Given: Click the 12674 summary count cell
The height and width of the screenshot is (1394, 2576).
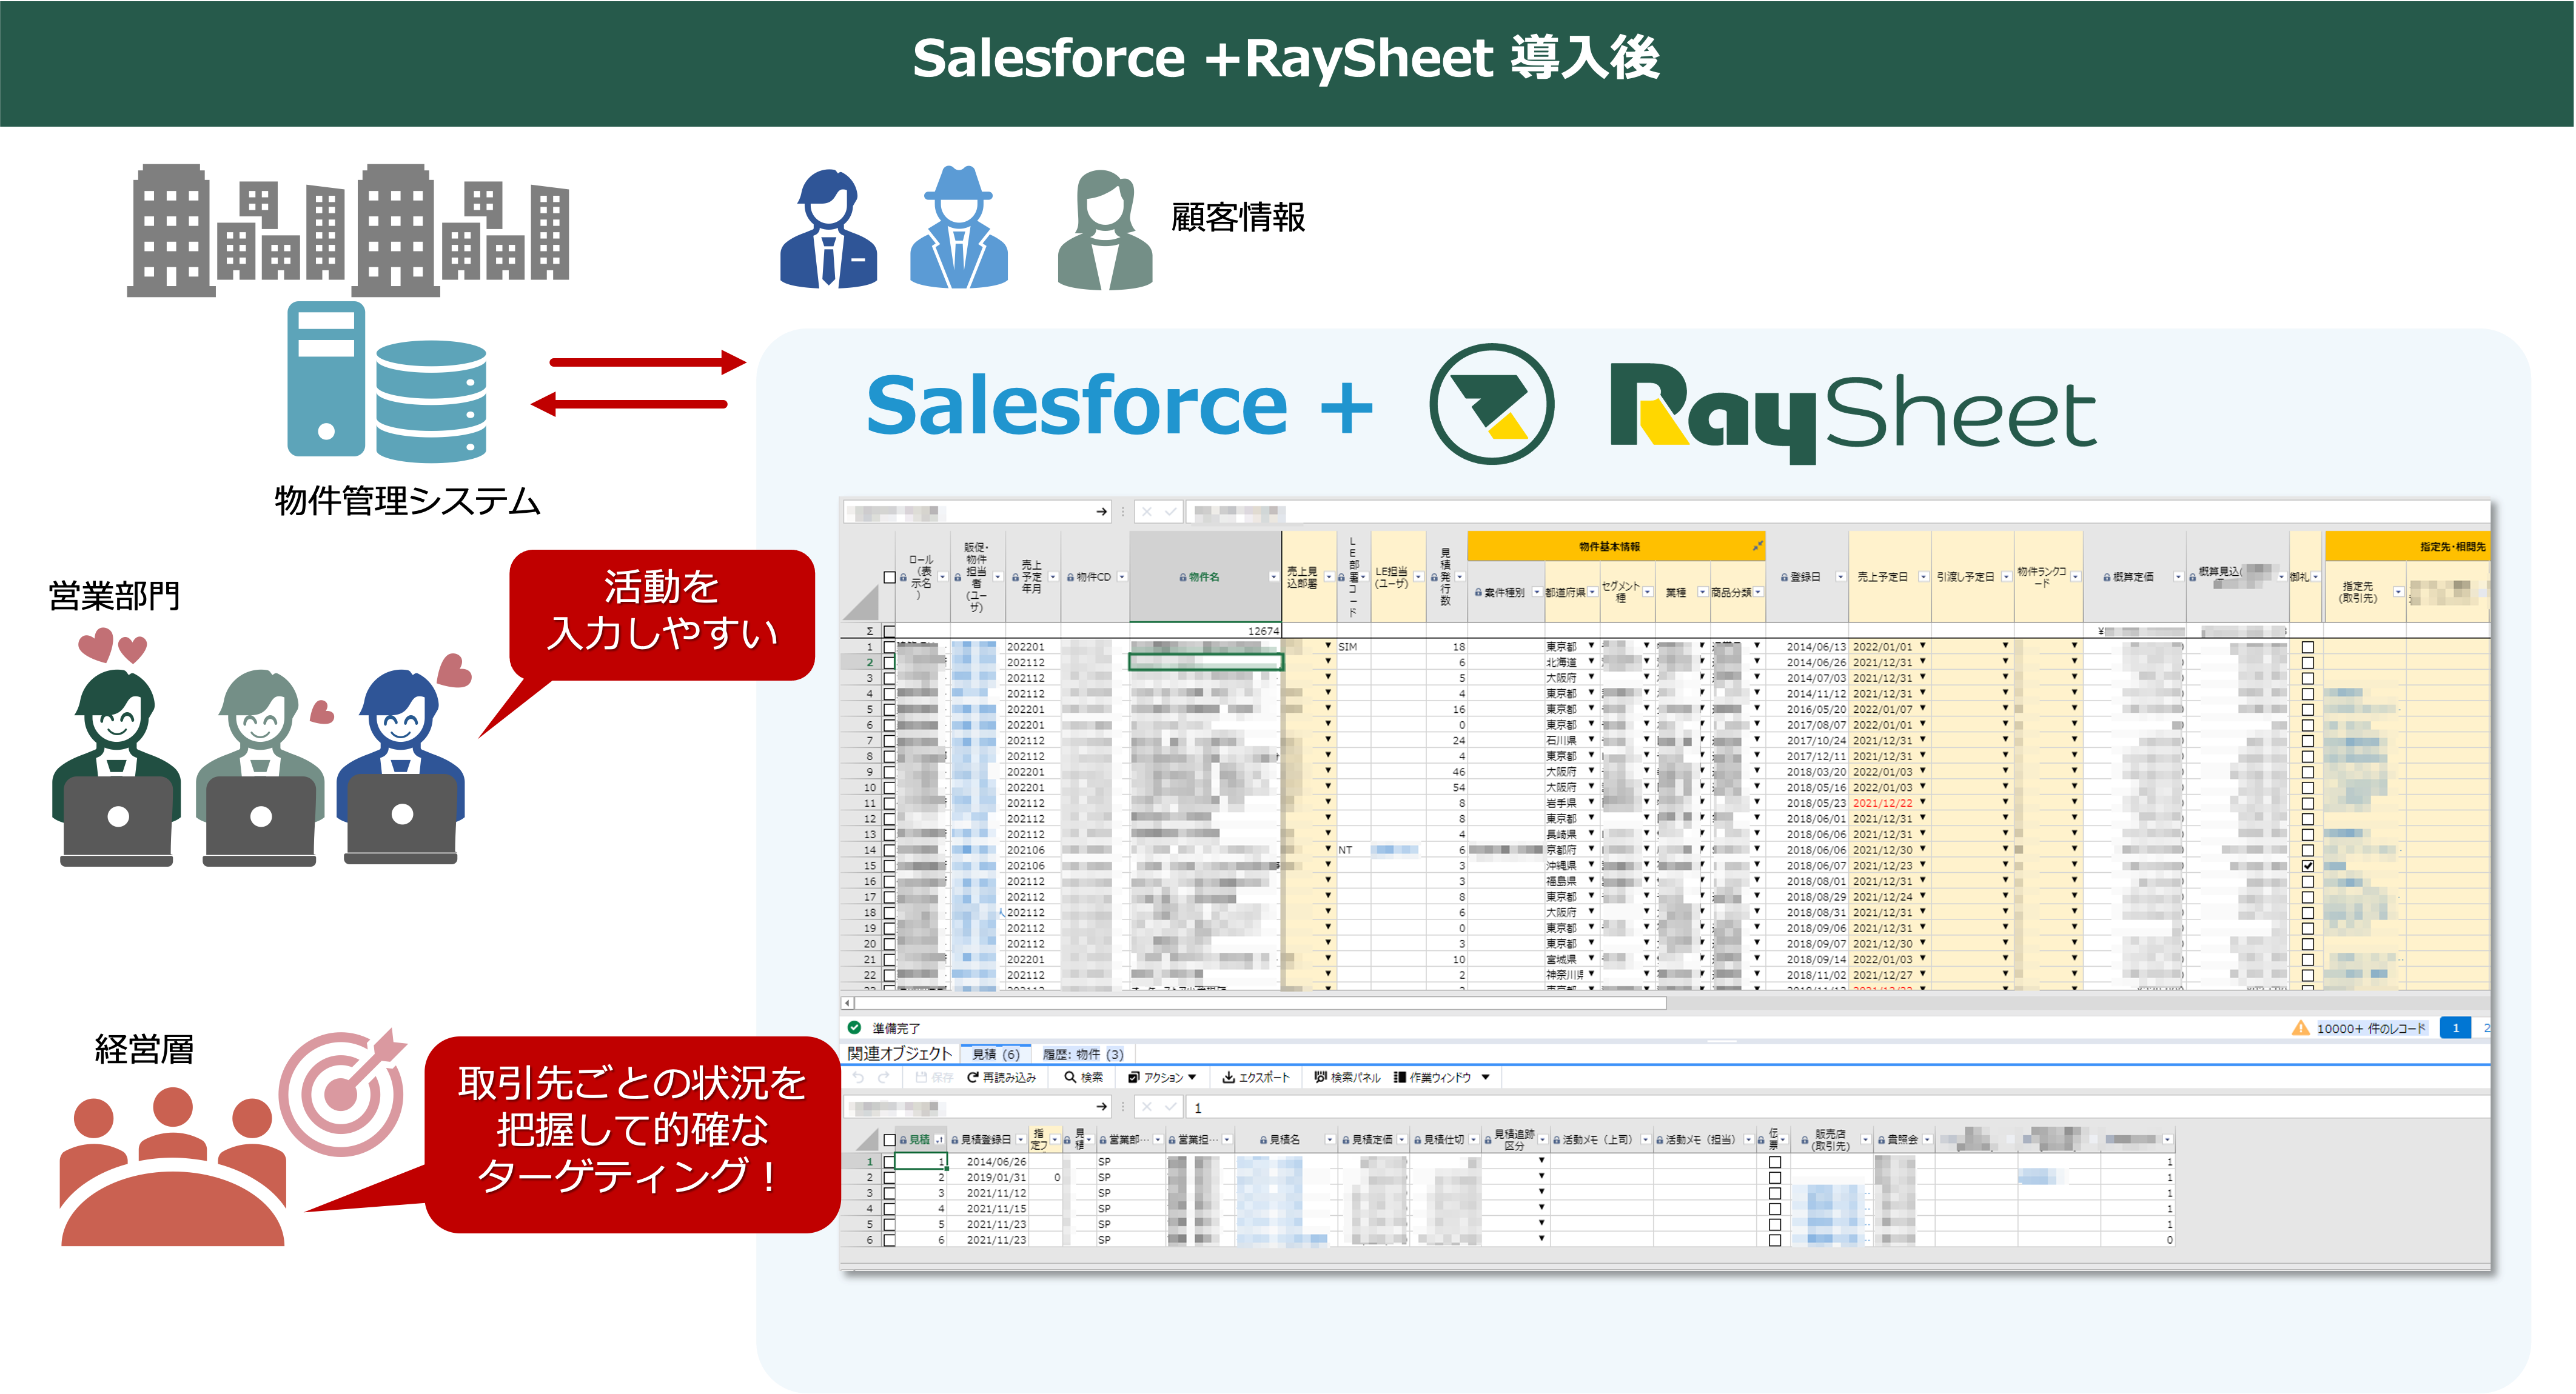Looking at the screenshot, I should coord(1205,630).
